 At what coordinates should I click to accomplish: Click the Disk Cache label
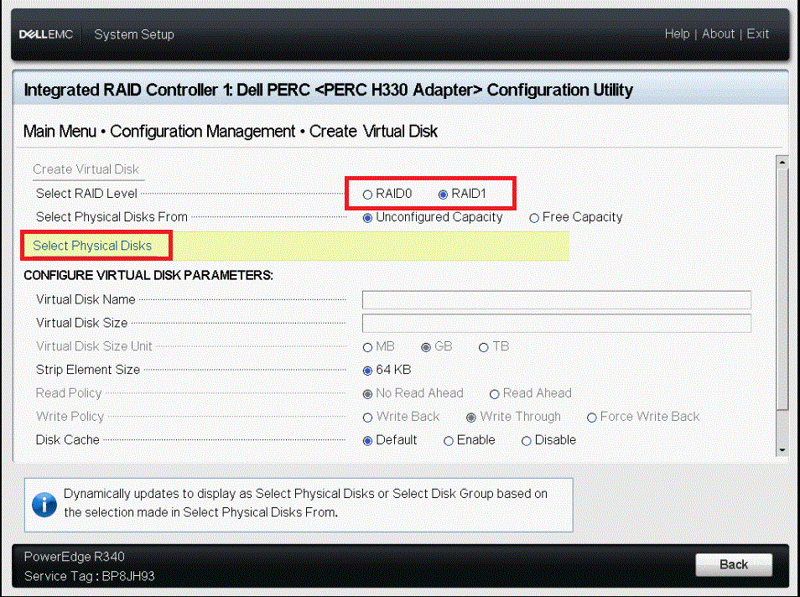coord(67,440)
